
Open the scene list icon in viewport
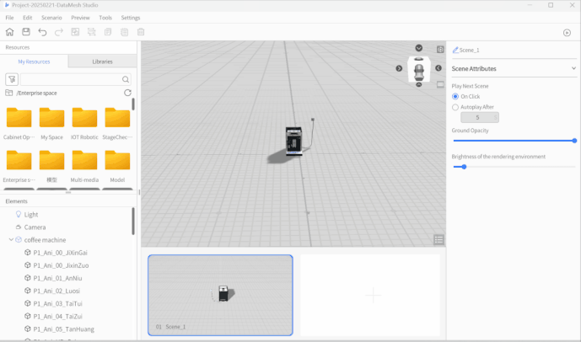click(438, 240)
